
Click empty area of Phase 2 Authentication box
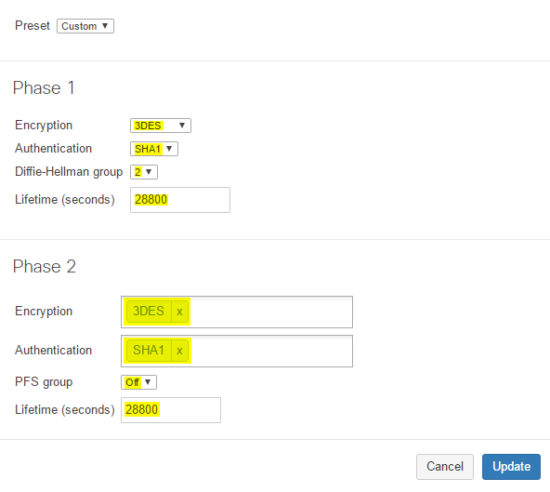270,351
